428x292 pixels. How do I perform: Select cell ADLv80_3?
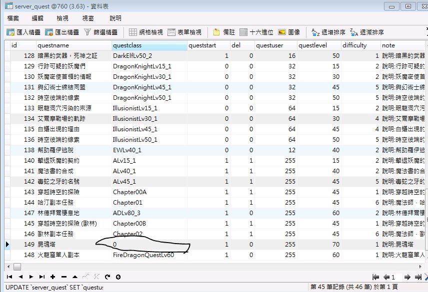tap(149, 213)
